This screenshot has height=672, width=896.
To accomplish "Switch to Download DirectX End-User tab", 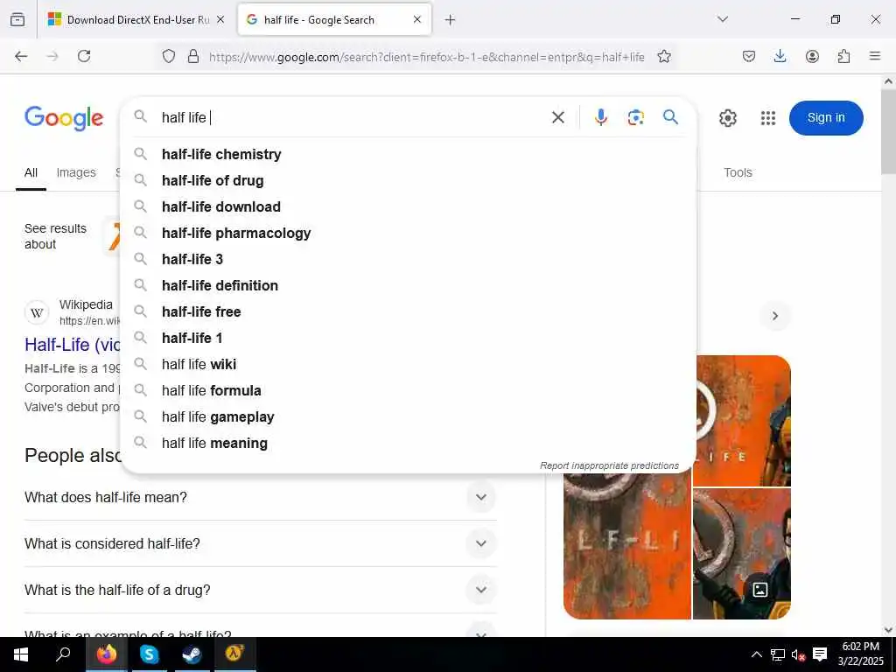I will click(136, 19).
